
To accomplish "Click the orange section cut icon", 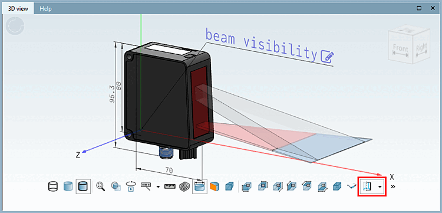I will coord(215,186).
